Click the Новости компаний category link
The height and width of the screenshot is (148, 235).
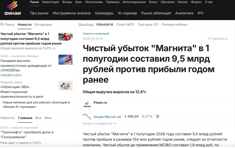pyautogui.click(x=96, y=34)
